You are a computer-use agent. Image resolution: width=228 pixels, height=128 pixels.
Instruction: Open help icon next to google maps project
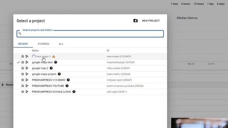pos(59,74)
